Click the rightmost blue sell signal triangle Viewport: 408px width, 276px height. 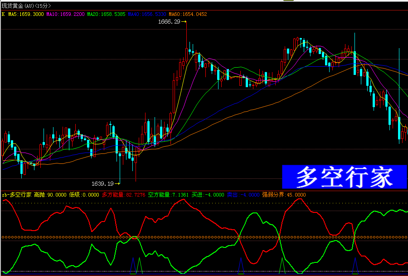[x=356, y=266]
